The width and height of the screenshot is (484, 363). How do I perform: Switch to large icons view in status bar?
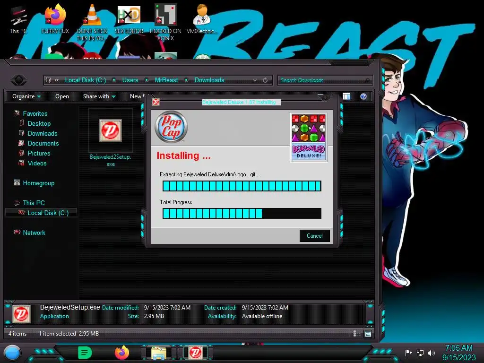click(x=368, y=334)
